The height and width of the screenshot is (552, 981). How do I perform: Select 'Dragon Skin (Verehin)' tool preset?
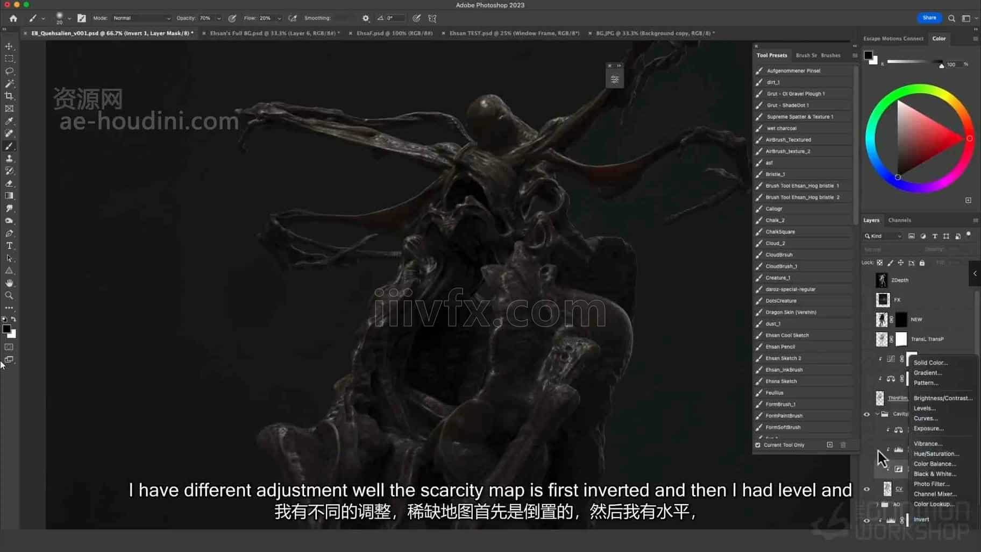click(803, 312)
